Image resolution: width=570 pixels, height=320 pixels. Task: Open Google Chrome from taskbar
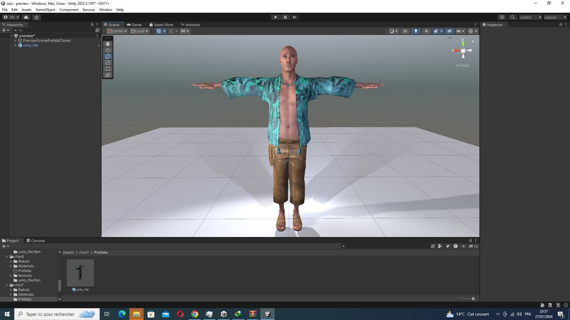[x=195, y=314]
